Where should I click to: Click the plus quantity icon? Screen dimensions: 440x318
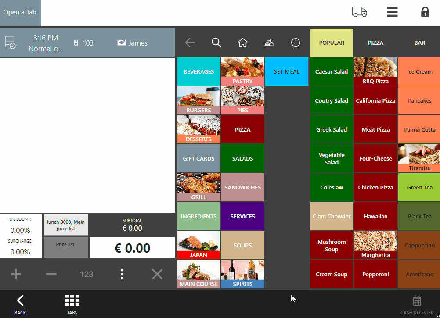click(x=16, y=275)
